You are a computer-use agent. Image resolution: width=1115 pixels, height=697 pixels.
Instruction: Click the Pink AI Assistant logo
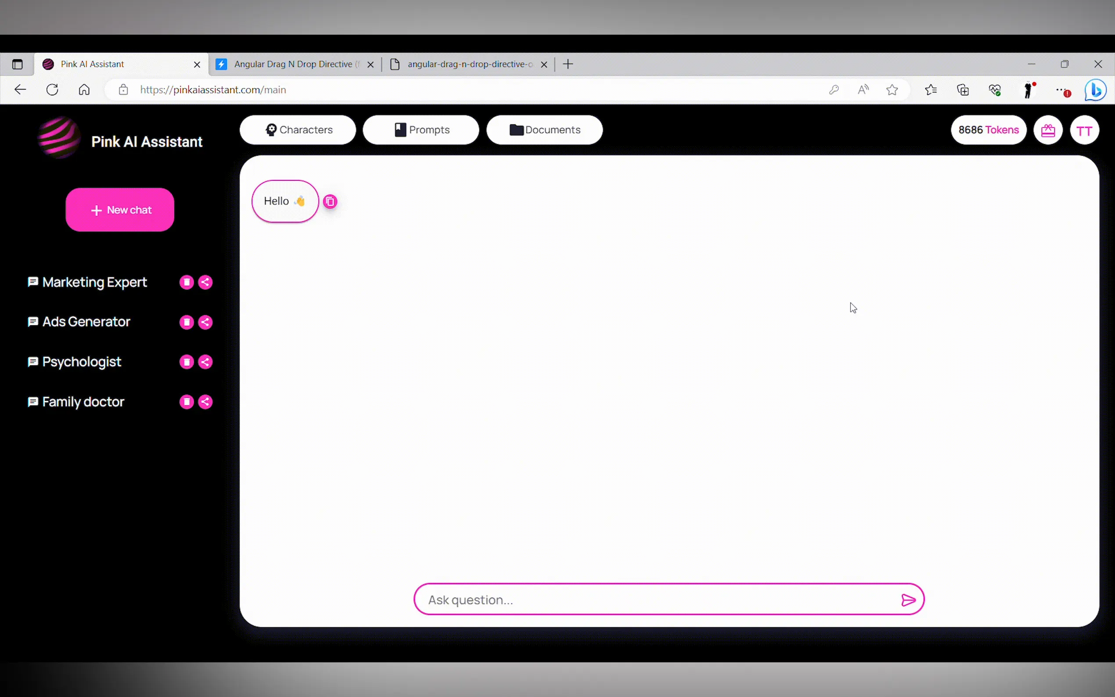[x=59, y=138]
